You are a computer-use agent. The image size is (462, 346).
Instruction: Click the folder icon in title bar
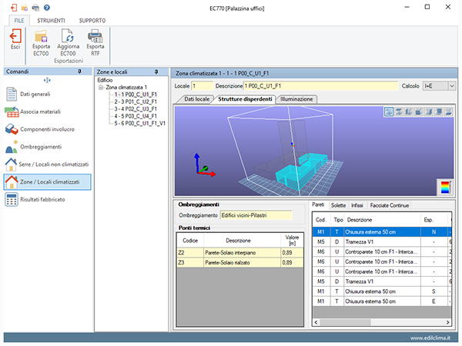pyautogui.click(x=25, y=8)
